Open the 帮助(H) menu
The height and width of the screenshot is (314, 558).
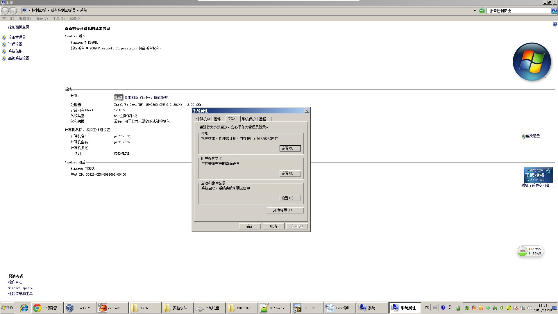76,19
